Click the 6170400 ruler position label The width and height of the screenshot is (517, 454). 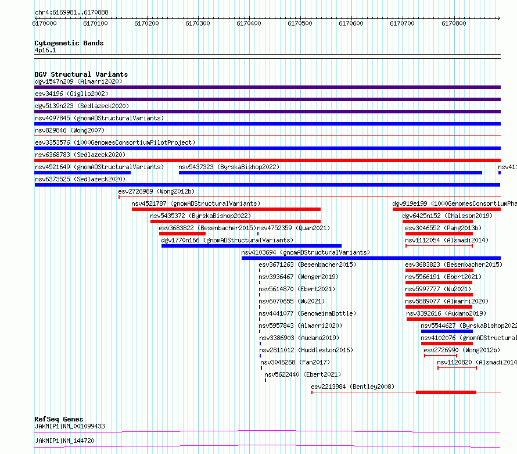pos(249,23)
